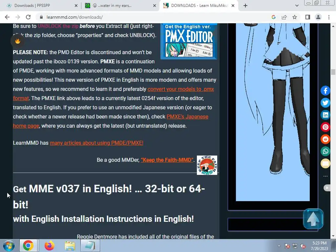Share page on Reddit
This screenshot has height=252, width=336.
pyautogui.click(x=325, y=139)
